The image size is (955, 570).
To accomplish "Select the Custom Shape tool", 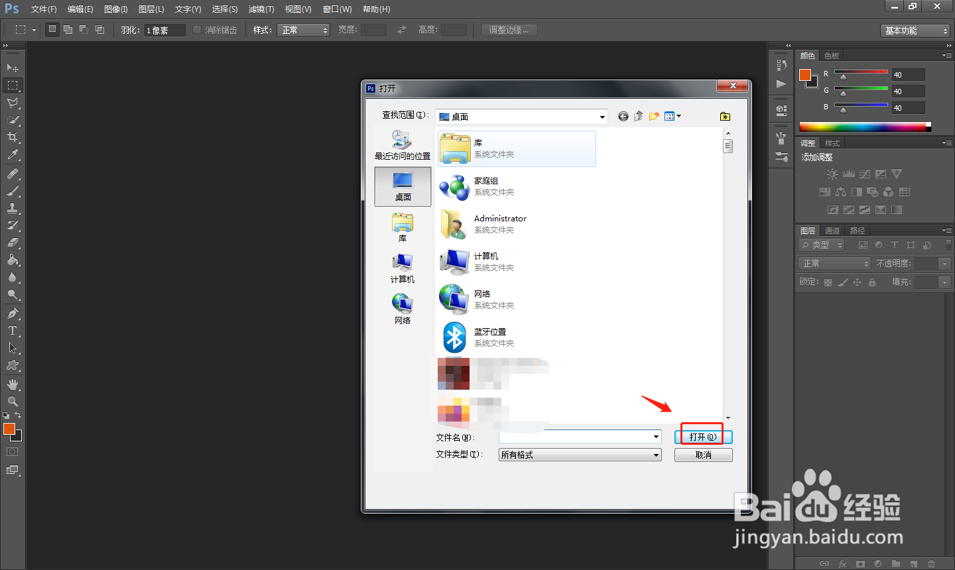I will click(x=13, y=365).
